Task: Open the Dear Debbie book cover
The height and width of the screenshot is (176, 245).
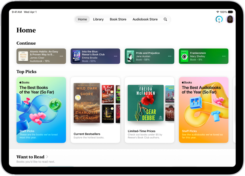Action: (x=146, y=103)
